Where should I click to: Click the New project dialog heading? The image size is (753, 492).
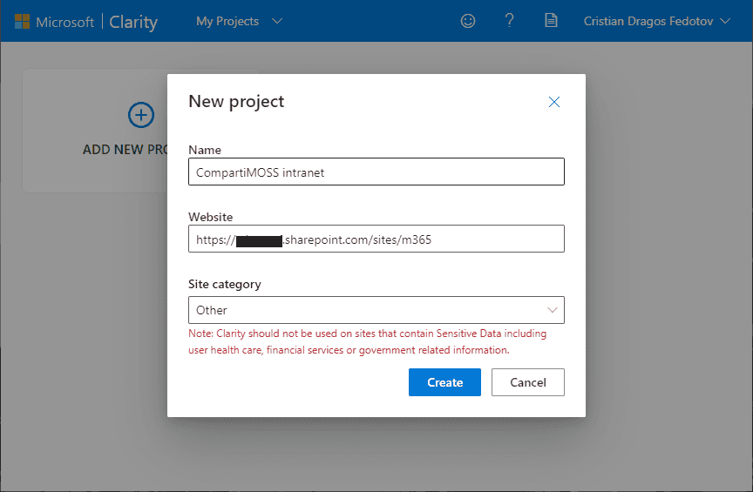click(236, 102)
